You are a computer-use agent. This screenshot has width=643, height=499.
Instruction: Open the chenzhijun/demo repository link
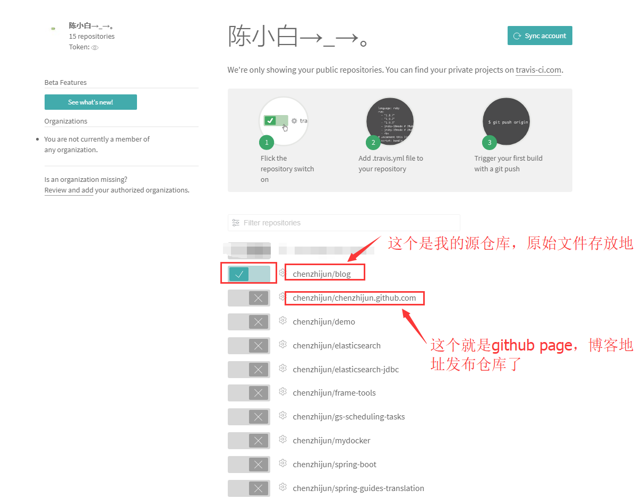tap(323, 322)
